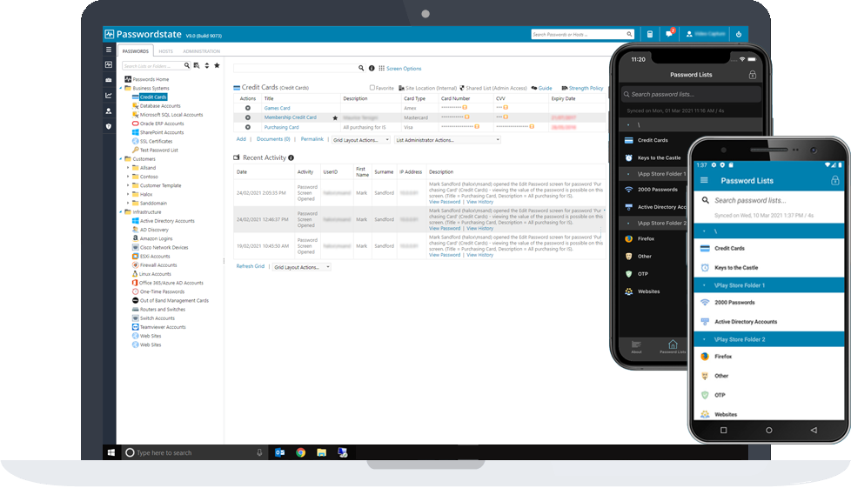851x488 pixels.
Task: Tap lock icon on Android Password Lists
Action: tap(834, 180)
